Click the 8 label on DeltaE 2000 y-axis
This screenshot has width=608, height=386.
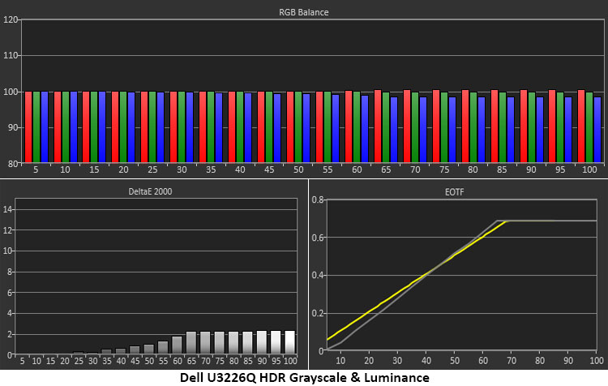[x=9, y=272]
